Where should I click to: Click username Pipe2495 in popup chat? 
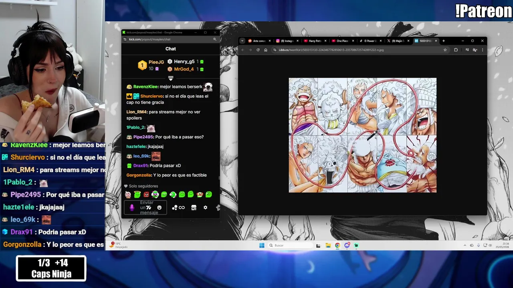pyautogui.click(x=143, y=137)
